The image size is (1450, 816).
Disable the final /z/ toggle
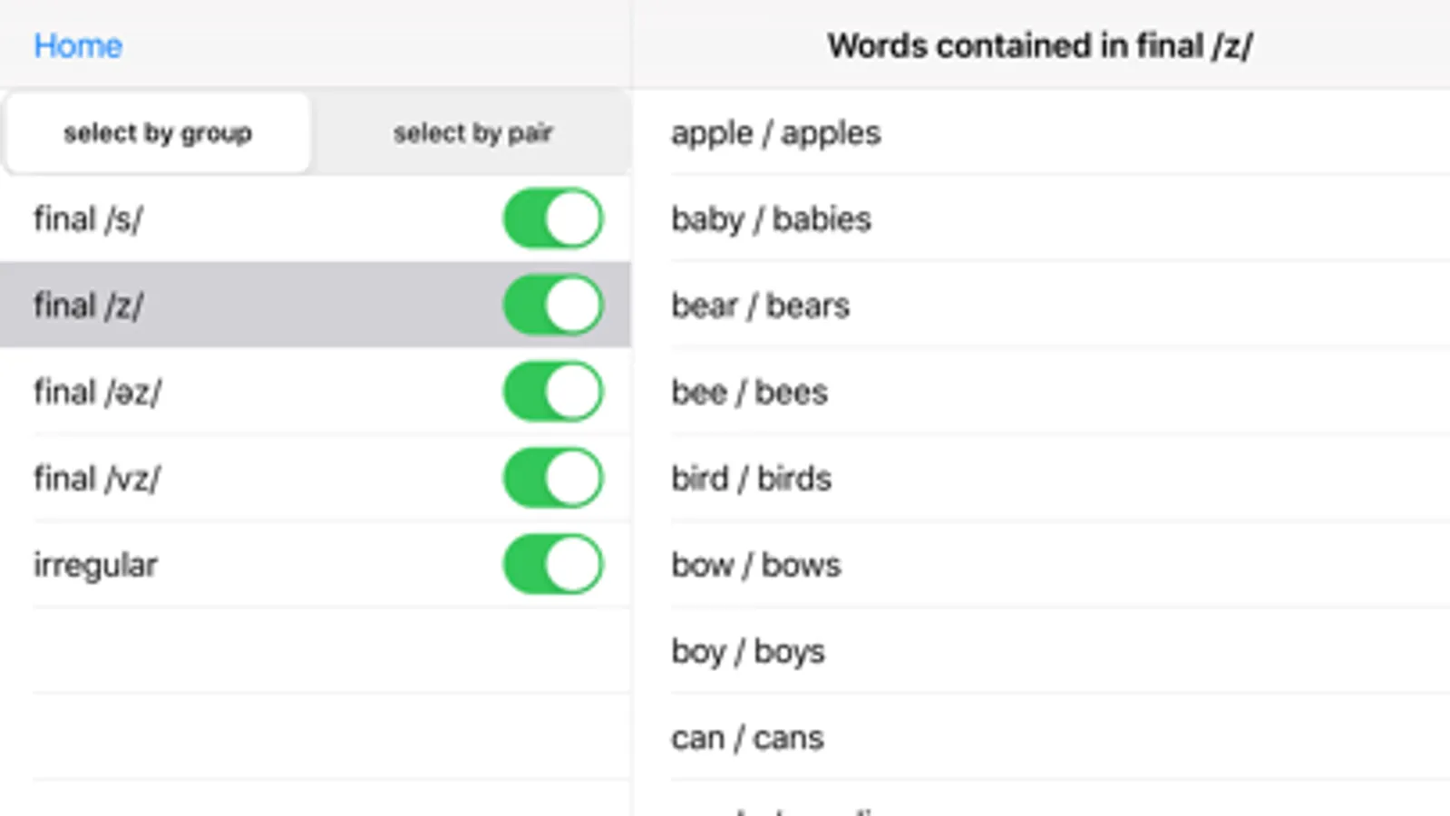[x=553, y=306]
